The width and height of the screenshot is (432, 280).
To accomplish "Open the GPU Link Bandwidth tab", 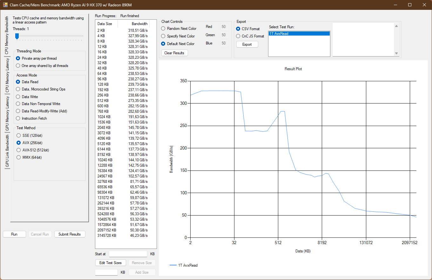I will click(7, 151).
